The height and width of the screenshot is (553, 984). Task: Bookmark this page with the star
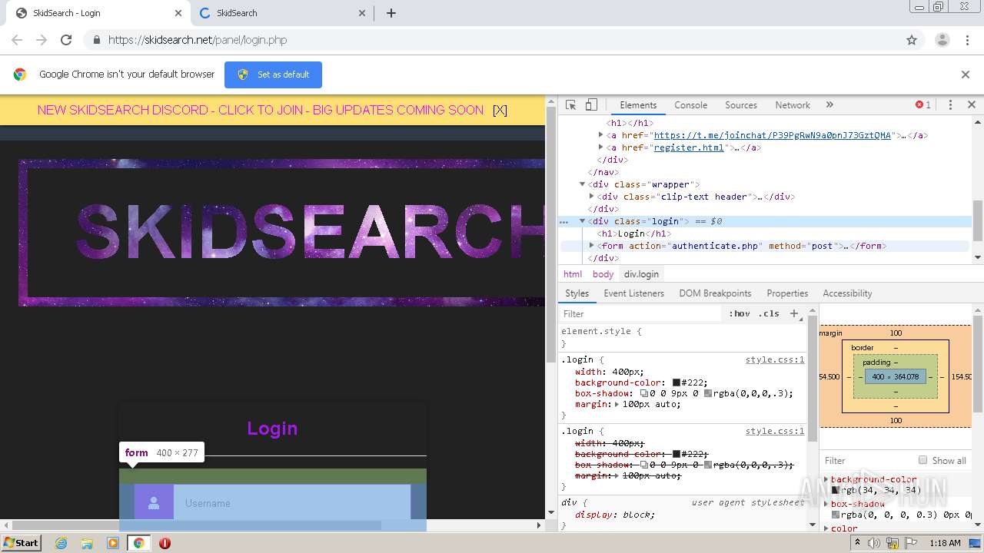912,40
